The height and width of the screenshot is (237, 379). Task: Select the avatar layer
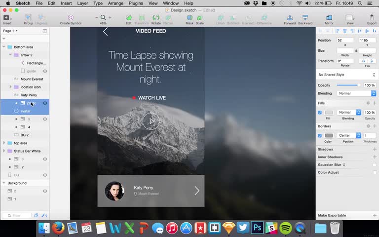coord(25,111)
